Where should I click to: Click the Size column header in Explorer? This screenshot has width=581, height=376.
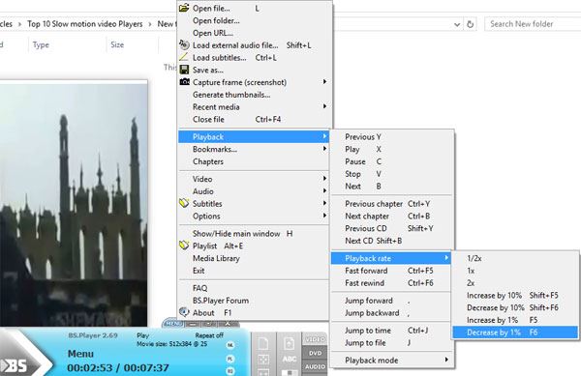tap(117, 44)
